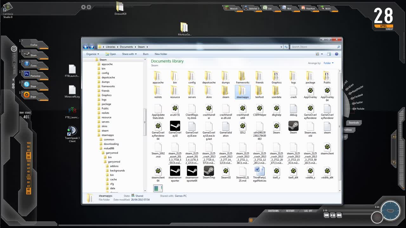Screen dimensions: 406x228
Task: Click the Log Off button
Action: (308, 211)
